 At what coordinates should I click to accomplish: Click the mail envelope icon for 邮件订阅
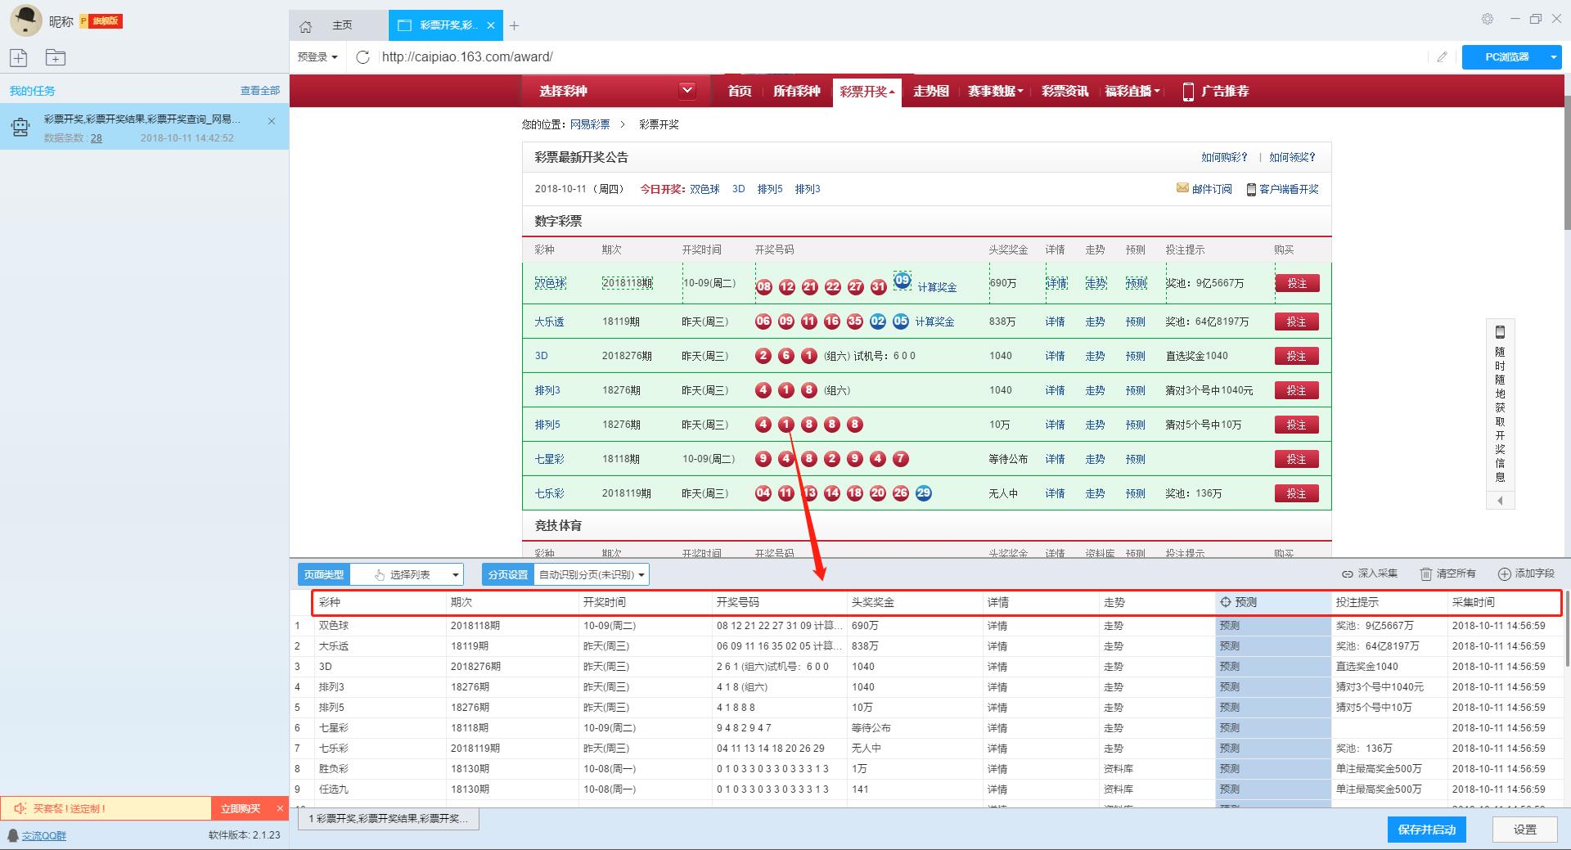[x=1182, y=188]
